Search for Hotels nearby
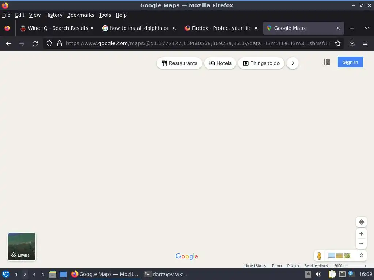The width and height of the screenshot is (374, 280). (x=220, y=63)
